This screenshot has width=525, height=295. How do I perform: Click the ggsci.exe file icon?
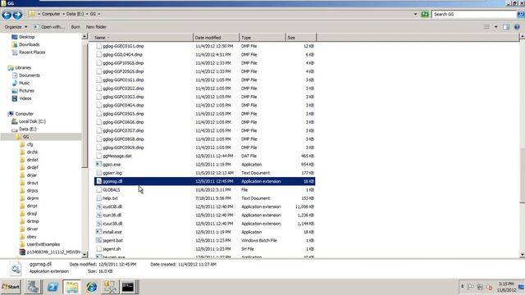[x=98, y=164]
